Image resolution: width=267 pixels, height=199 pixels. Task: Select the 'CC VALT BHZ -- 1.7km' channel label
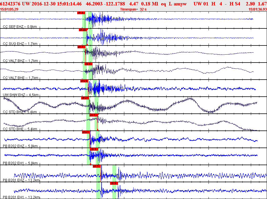tap(20, 61)
